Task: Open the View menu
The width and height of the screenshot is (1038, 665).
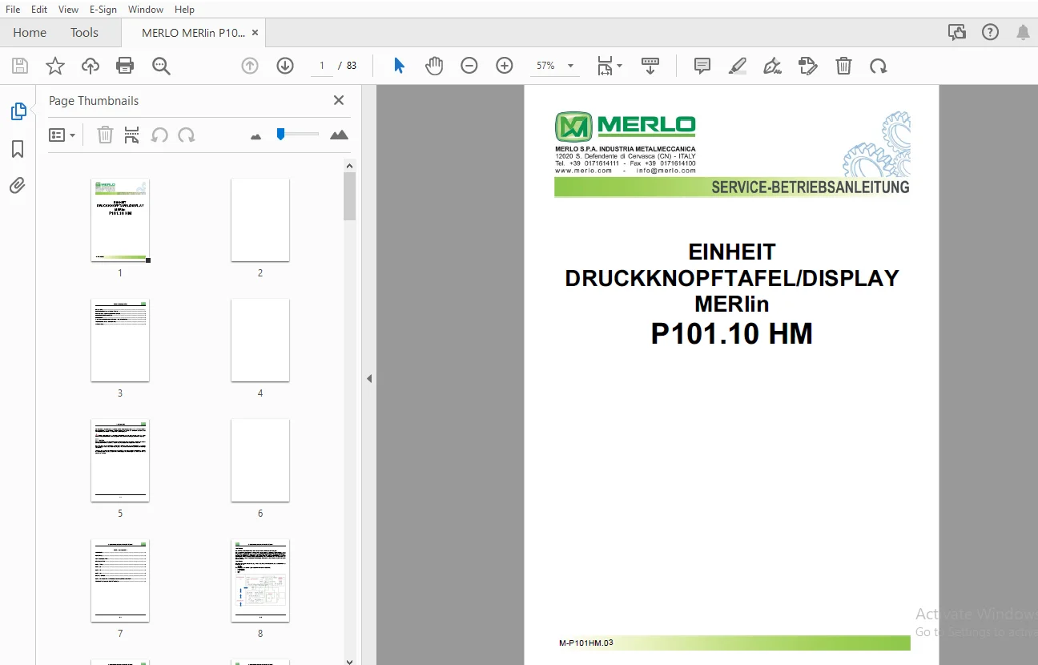Action: [69, 10]
